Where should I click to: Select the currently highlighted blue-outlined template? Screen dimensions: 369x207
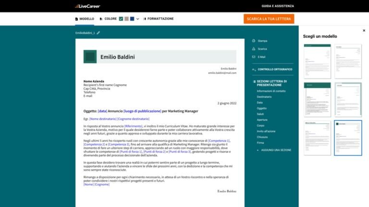point(348,138)
